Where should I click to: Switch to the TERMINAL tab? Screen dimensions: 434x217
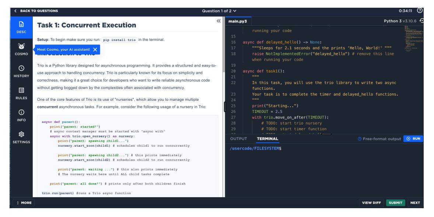(267, 139)
